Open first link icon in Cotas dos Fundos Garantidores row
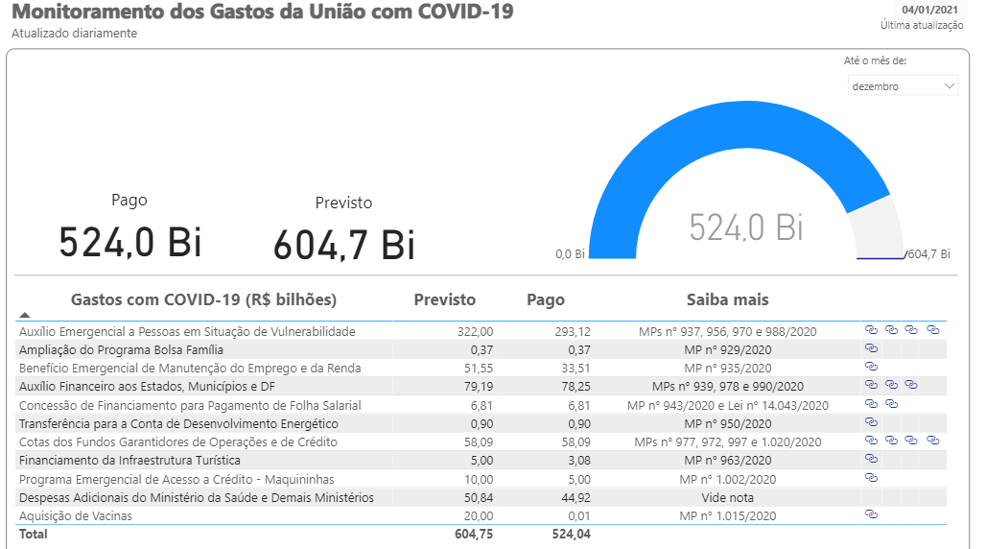The image size is (986, 549). (x=871, y=441)
